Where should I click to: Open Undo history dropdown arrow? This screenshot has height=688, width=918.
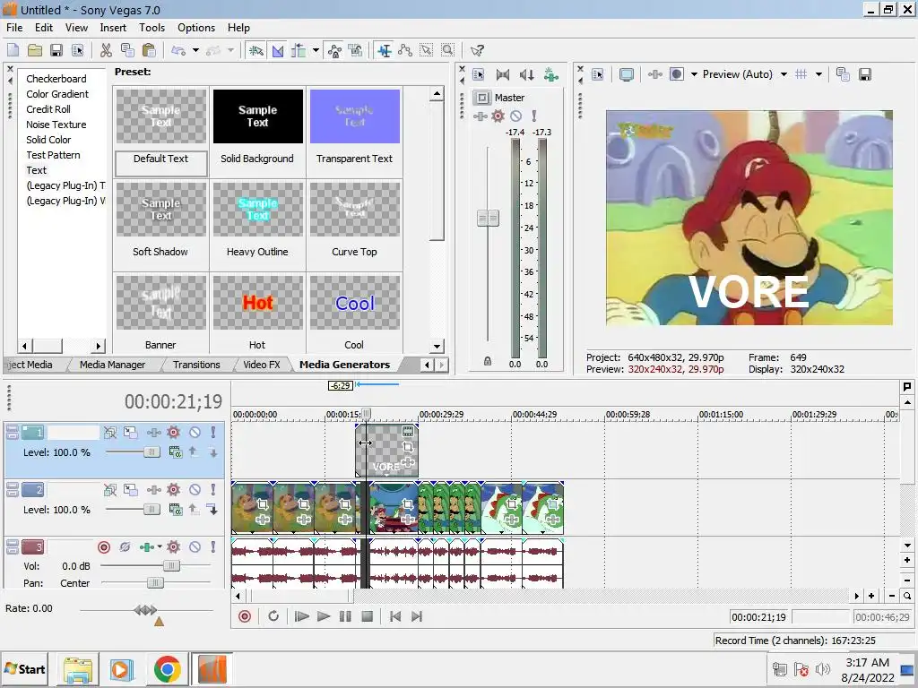click(195, 50)
